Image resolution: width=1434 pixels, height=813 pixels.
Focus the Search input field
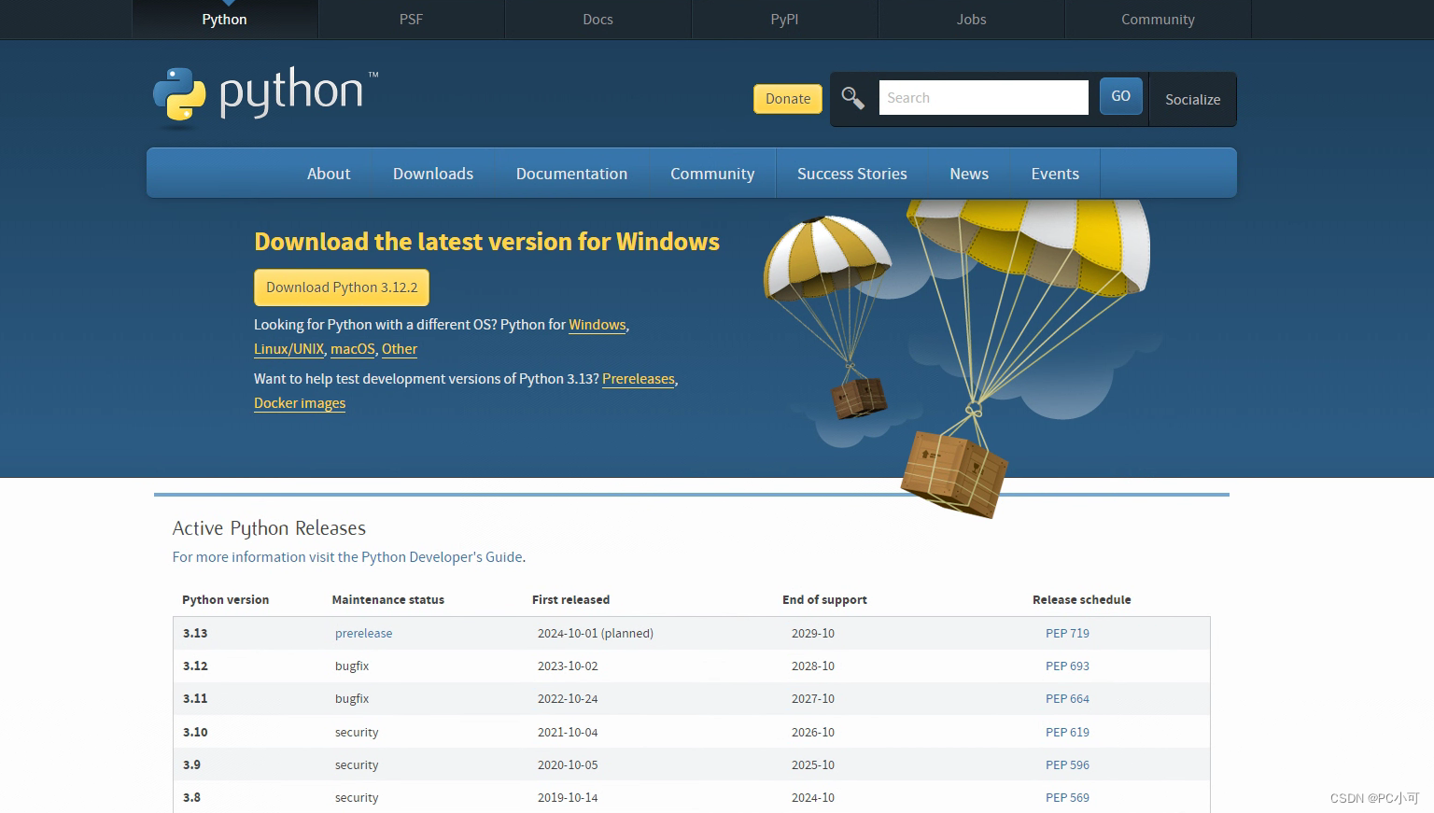coord(983,97)
